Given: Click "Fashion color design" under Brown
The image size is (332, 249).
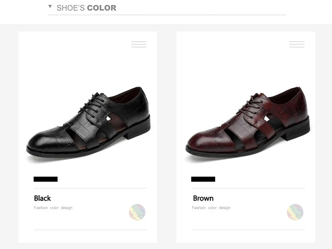Looking at the screenshot, I should (x=211, y=208).
